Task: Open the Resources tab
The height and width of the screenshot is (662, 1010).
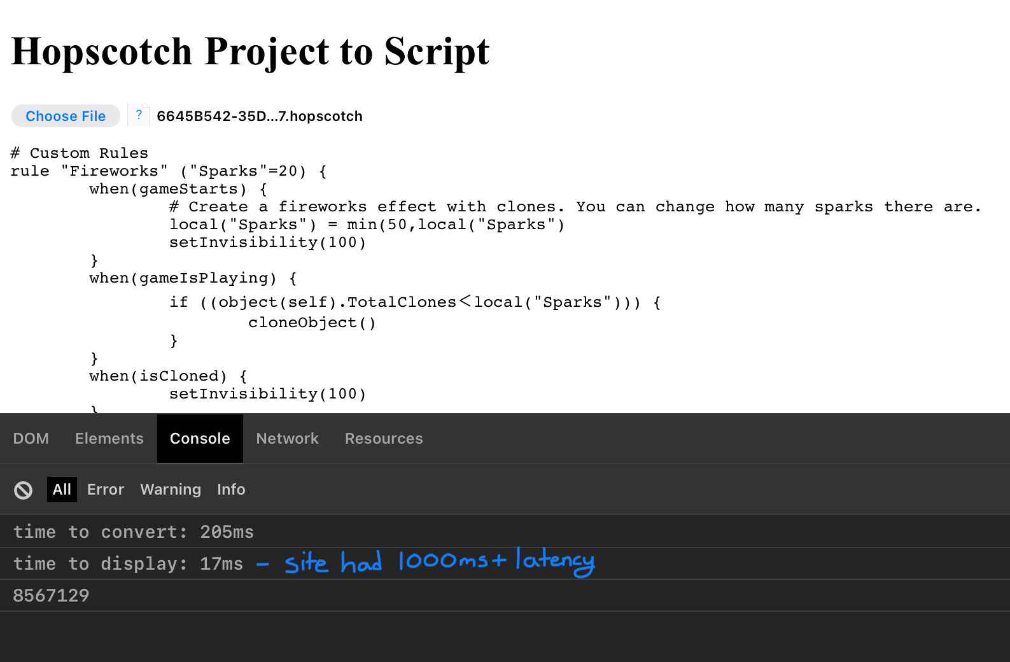Action: [x=384, y=439]
